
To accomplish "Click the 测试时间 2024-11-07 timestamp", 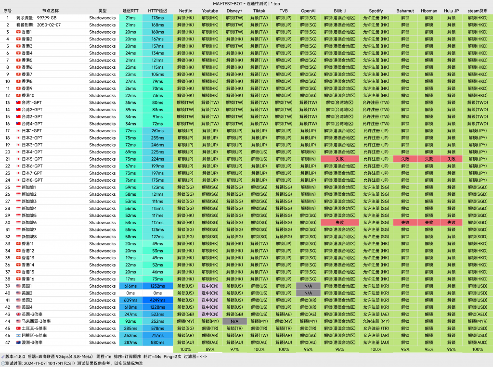I will coord(40,363).
